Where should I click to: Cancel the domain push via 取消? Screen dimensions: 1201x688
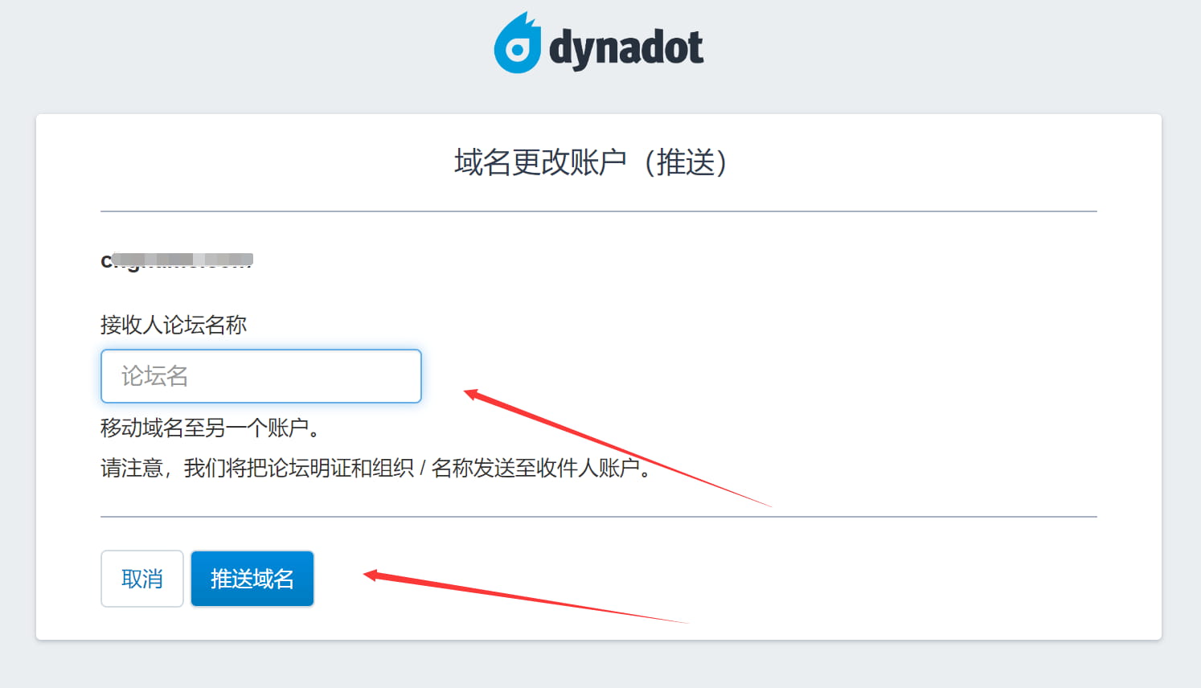coord(141,578)
